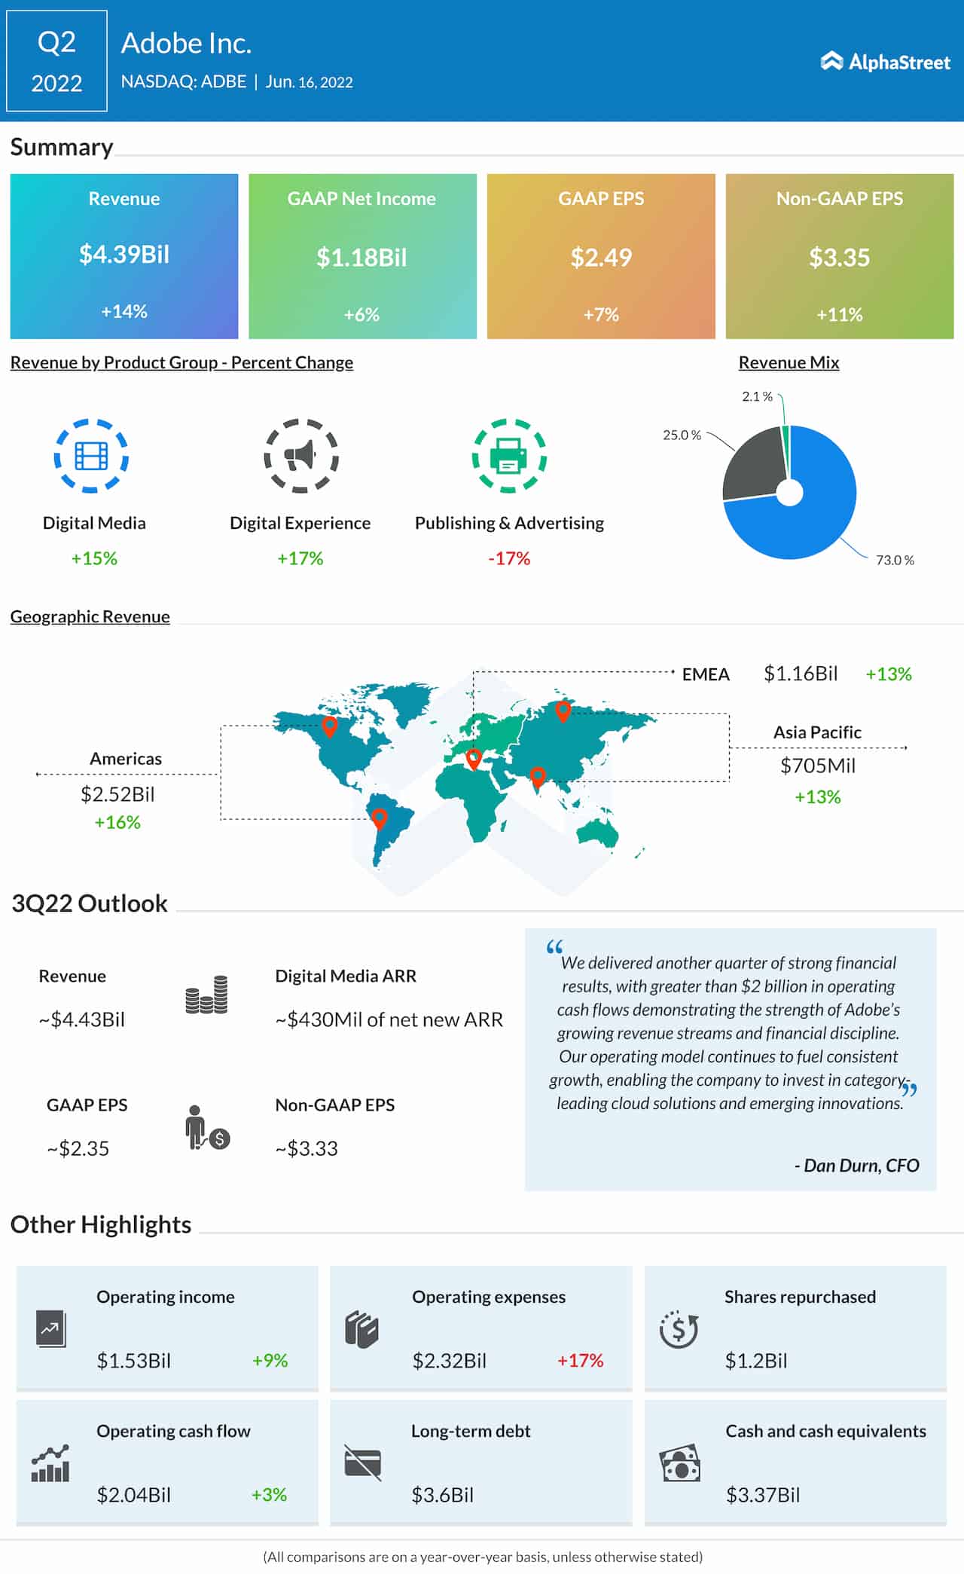964x1574 pixels.
Task: Open the Geographic Revenue heading link
Action: [x=90, y=616]
